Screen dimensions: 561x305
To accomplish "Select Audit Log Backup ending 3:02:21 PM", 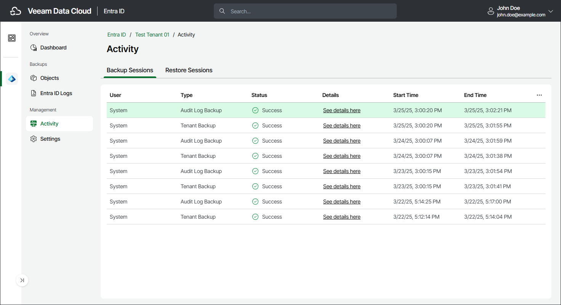I will 201,110.
